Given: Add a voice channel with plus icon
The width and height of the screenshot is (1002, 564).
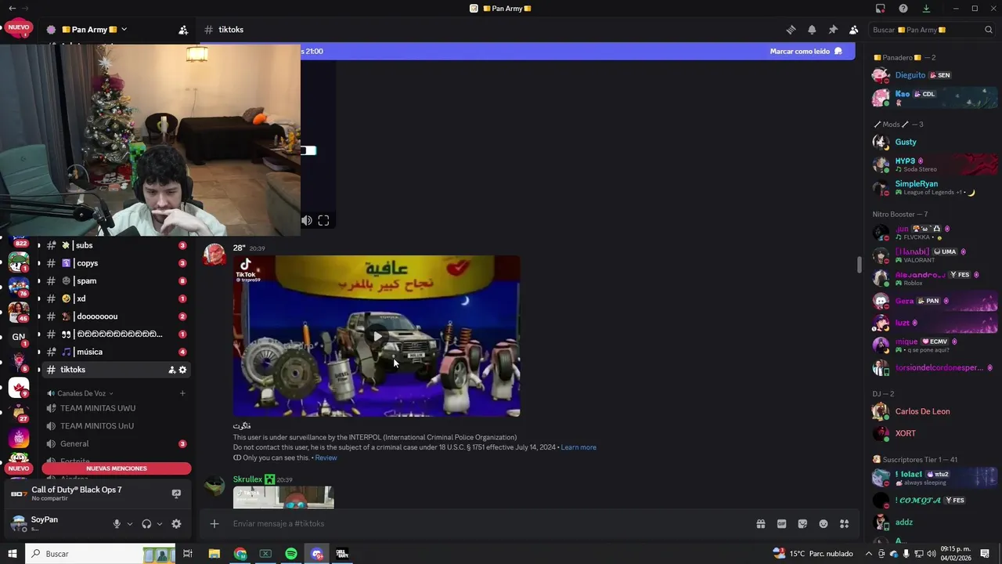Looking at the screenshot, I should (182, 393).
